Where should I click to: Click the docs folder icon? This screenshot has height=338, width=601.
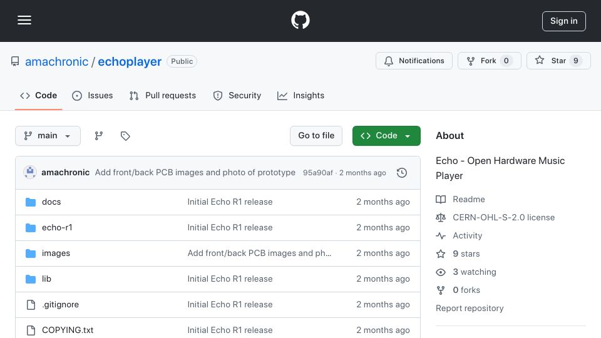pyautogui.click(x=31, y=202)
